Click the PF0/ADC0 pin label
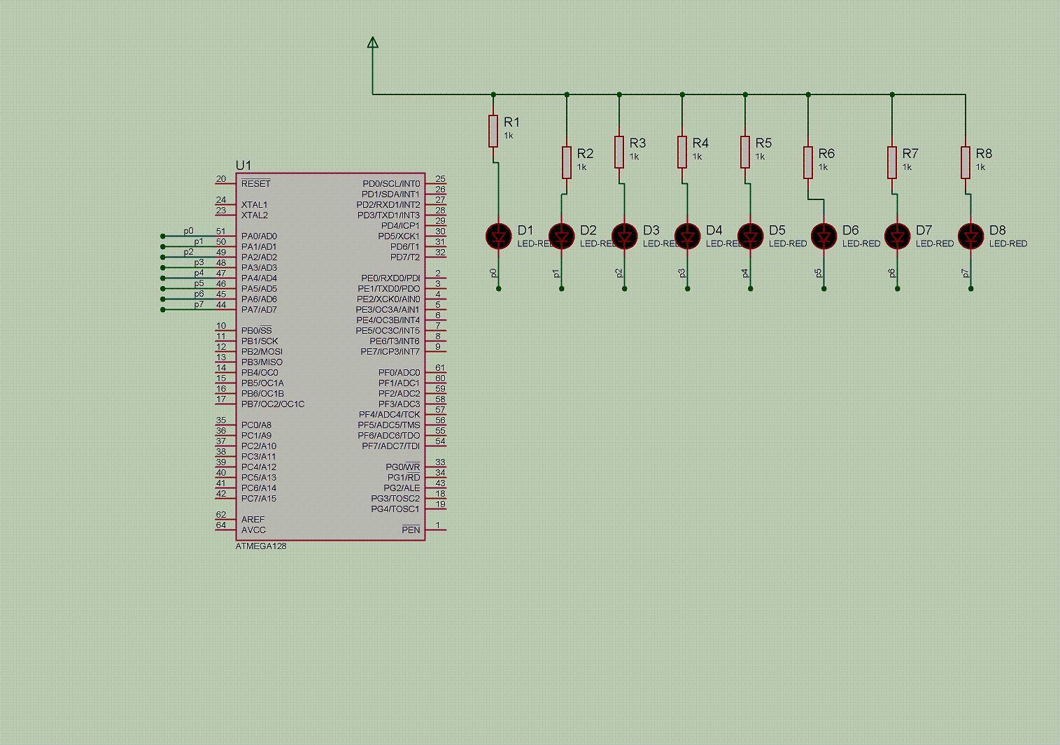This screenshot has height=745, width=1060. click(x=400, y=372)
